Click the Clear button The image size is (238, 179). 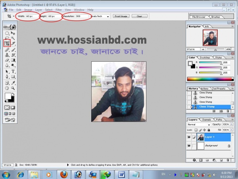[139, 16]
